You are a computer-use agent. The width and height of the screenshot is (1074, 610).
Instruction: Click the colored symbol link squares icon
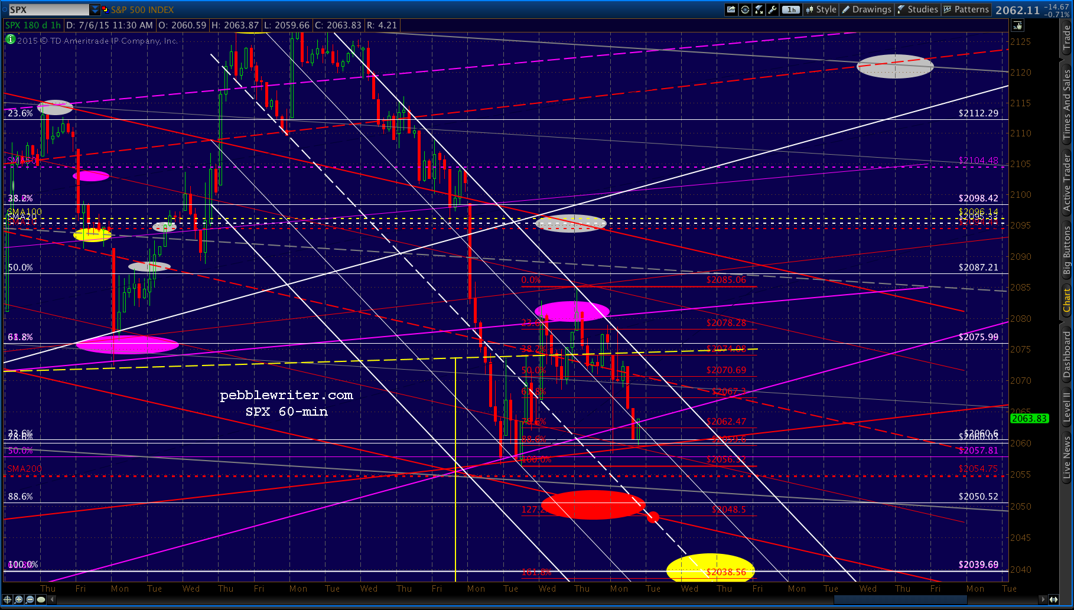[105, 9]
